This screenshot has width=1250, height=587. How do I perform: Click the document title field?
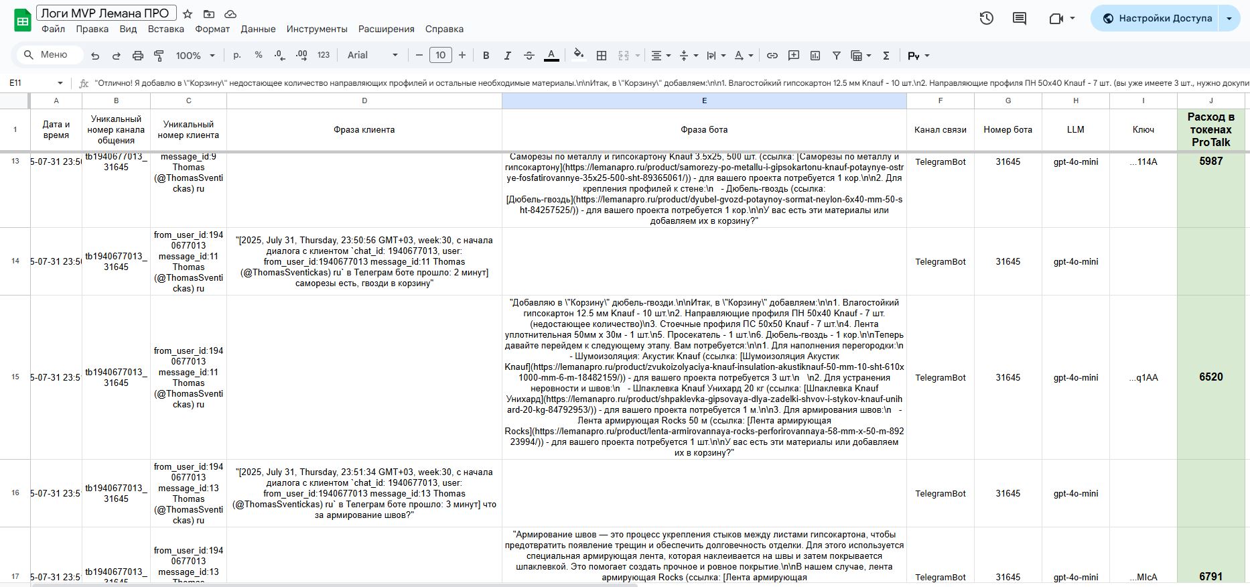(106, 13)
